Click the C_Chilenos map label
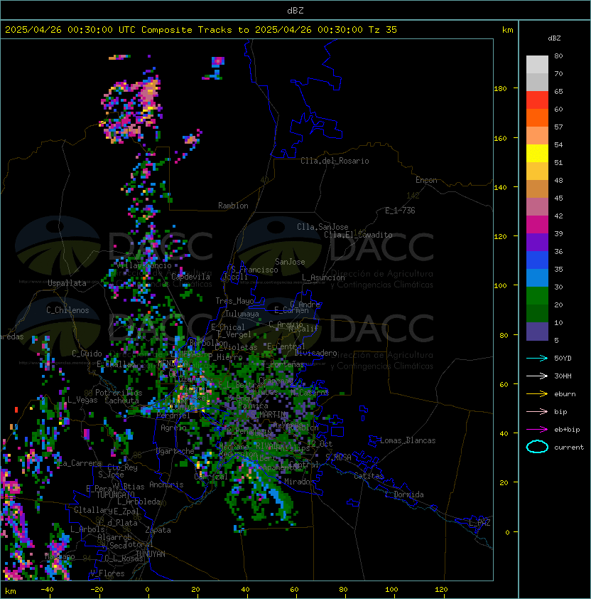Viewport: 591px width, 599px height. click(x=67, y=311)
